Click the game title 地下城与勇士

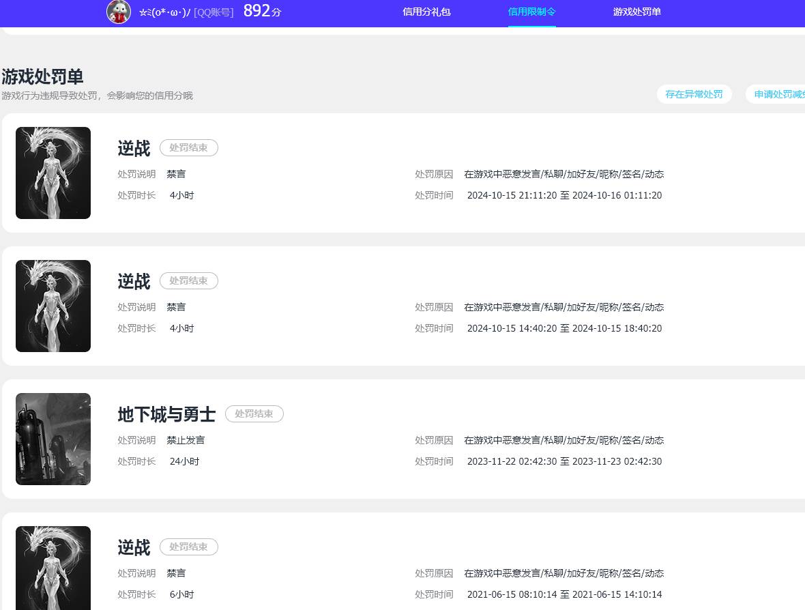click(x=166, y=414)
